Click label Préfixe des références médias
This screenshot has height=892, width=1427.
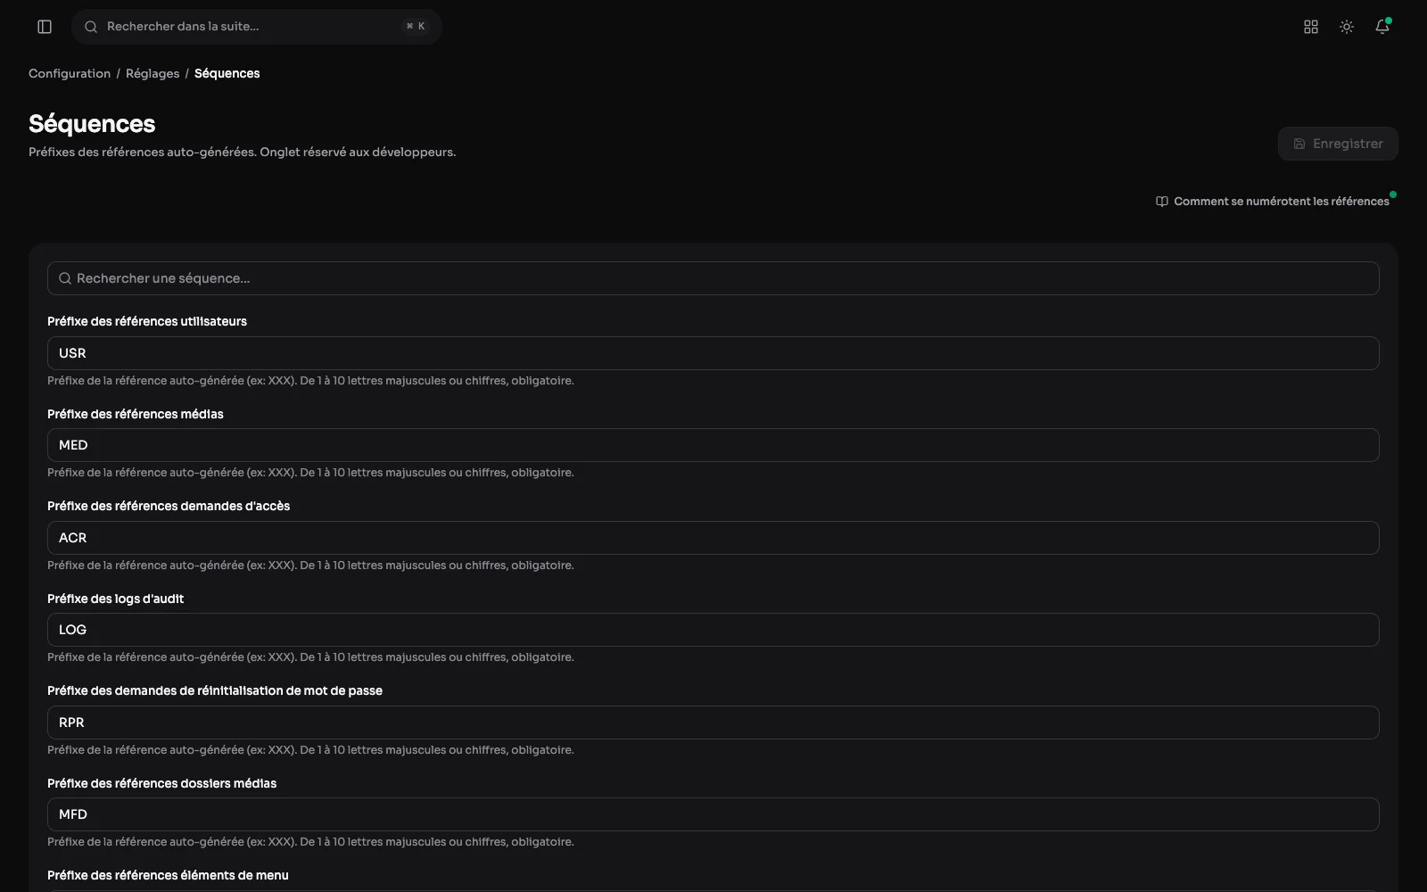[x=136, y=414]
